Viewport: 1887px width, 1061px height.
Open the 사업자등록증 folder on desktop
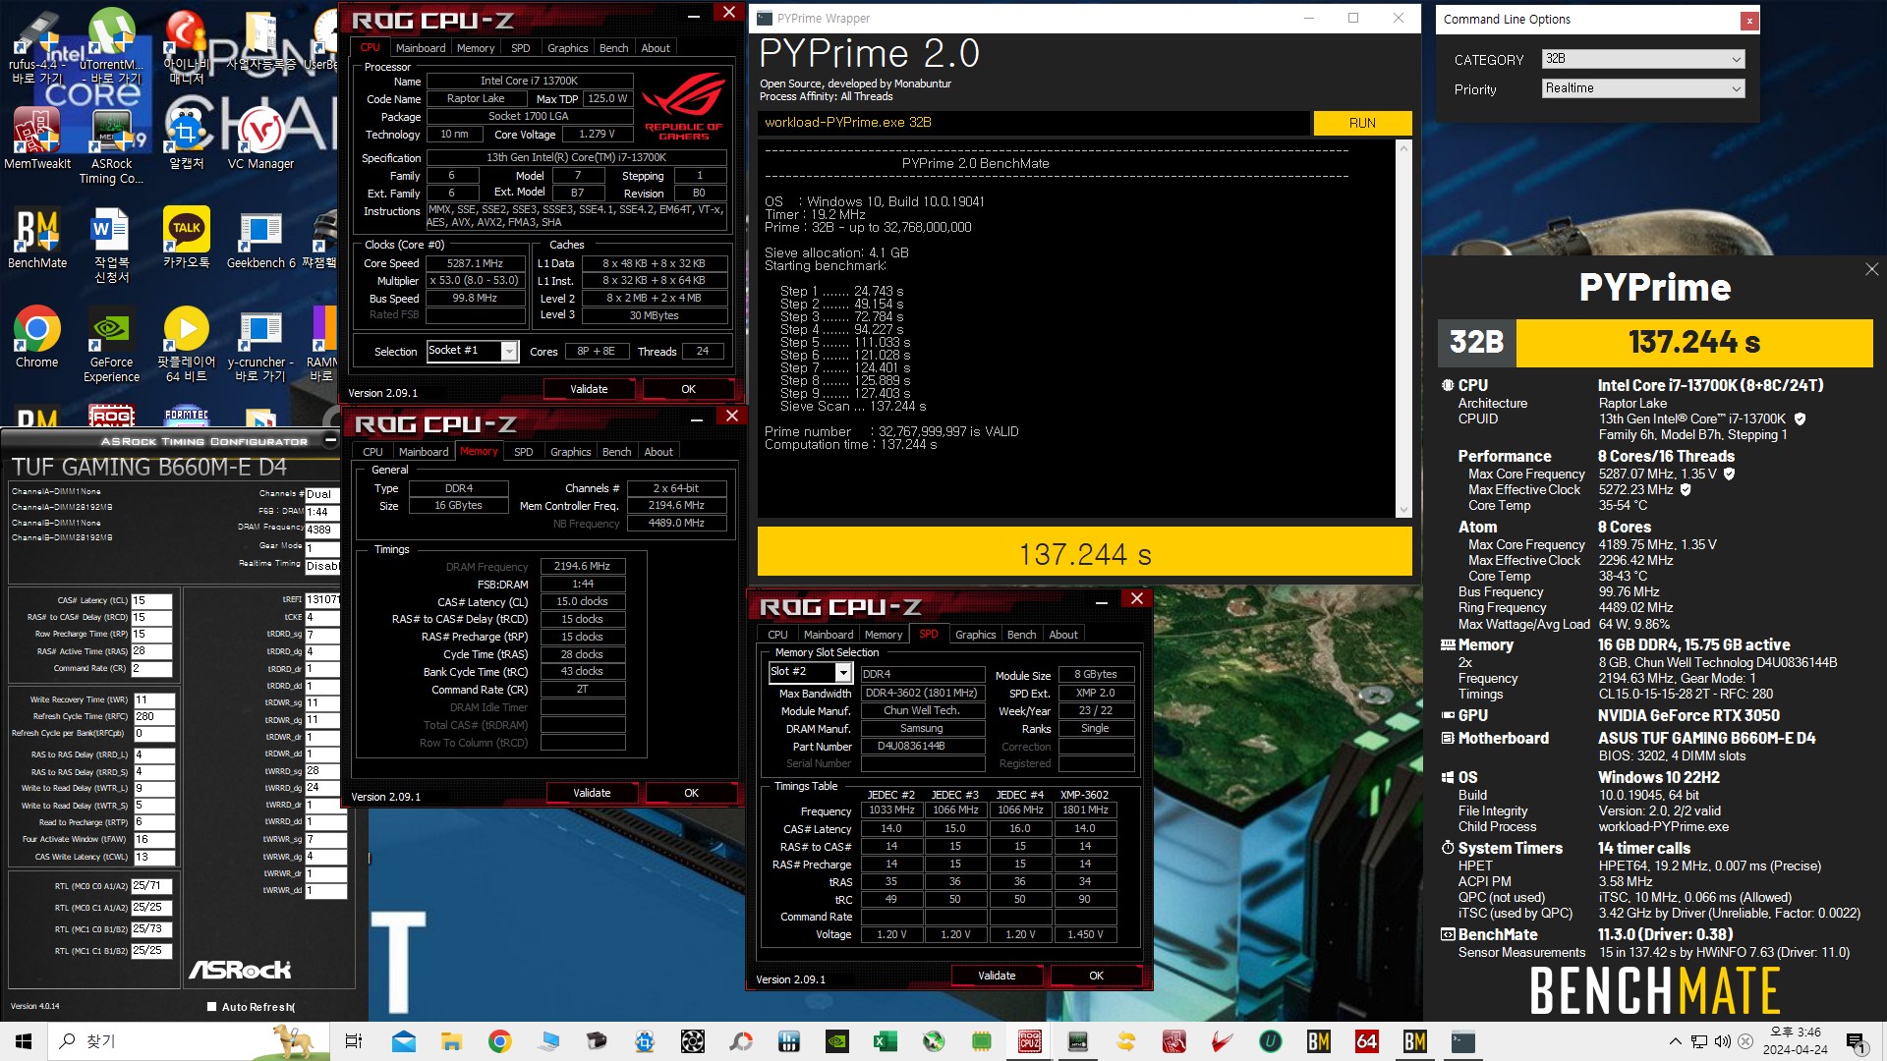[x=260, y=39]
